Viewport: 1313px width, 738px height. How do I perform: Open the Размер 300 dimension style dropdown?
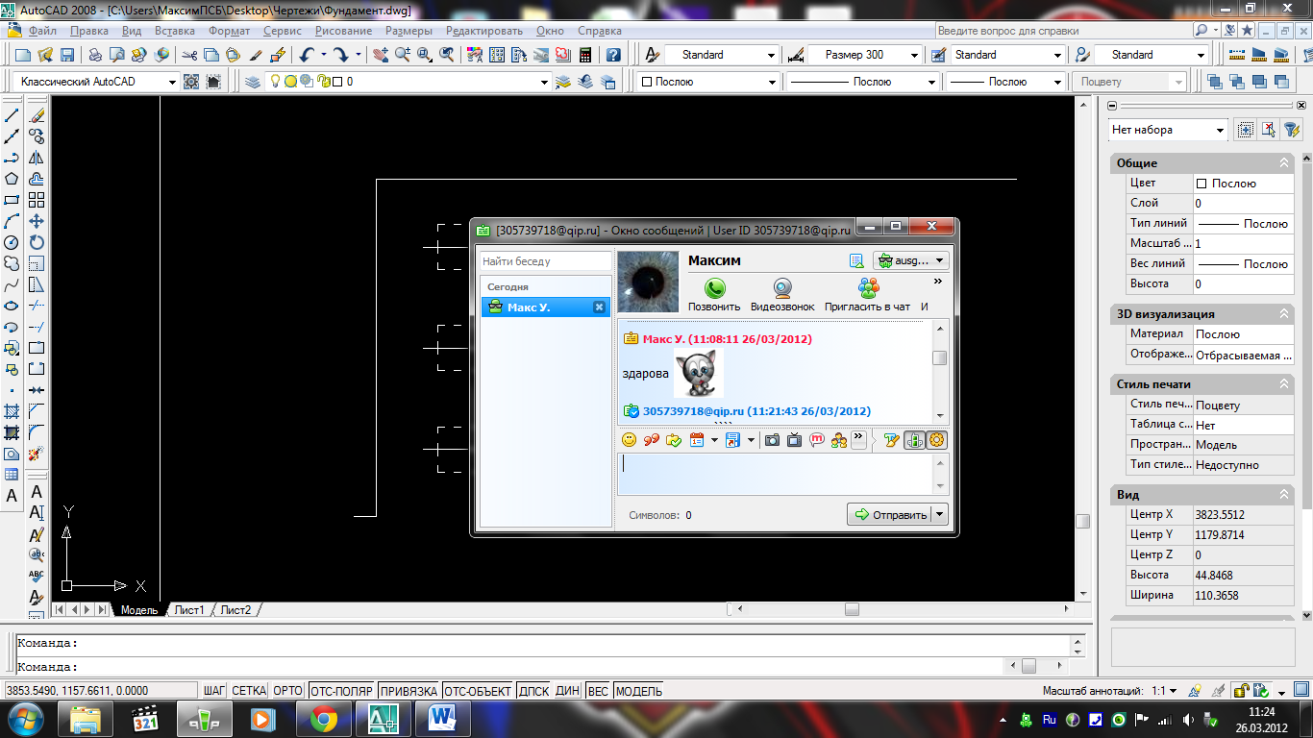tap(913, 55)
